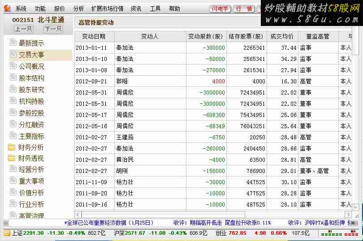This screenshot has height=241, width=363.
Task: Click the document icon beside 主要指标
Action: 13,135
